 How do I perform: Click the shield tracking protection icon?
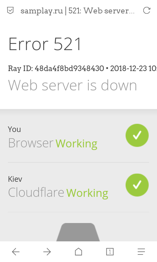[x=10, y=11]
